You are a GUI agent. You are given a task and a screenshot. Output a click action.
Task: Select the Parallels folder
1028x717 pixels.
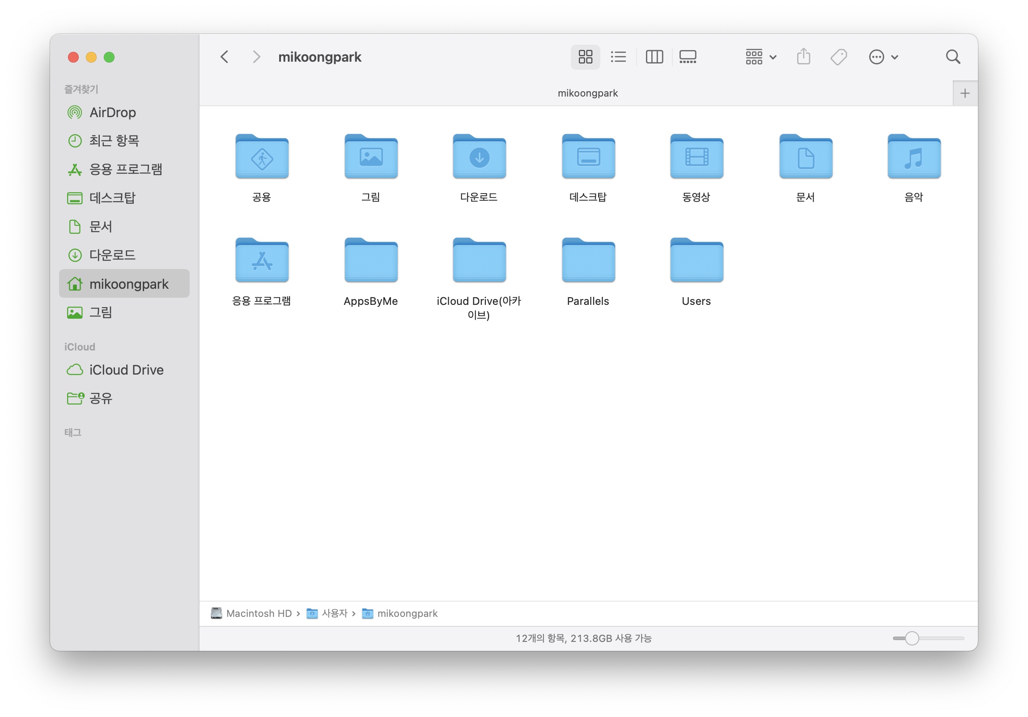(588, 260)
